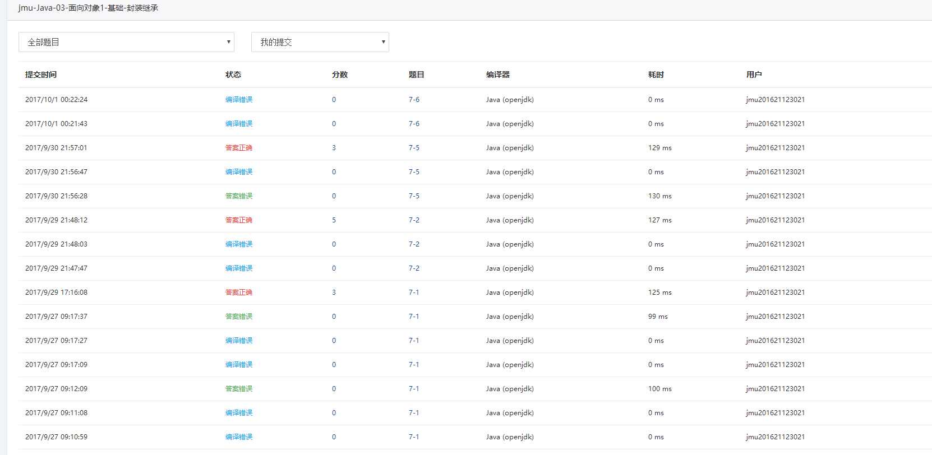Click 答案错误 status for 2017/9/27 09:12:09 submission

pyautogui.click(x=239, y=389)
